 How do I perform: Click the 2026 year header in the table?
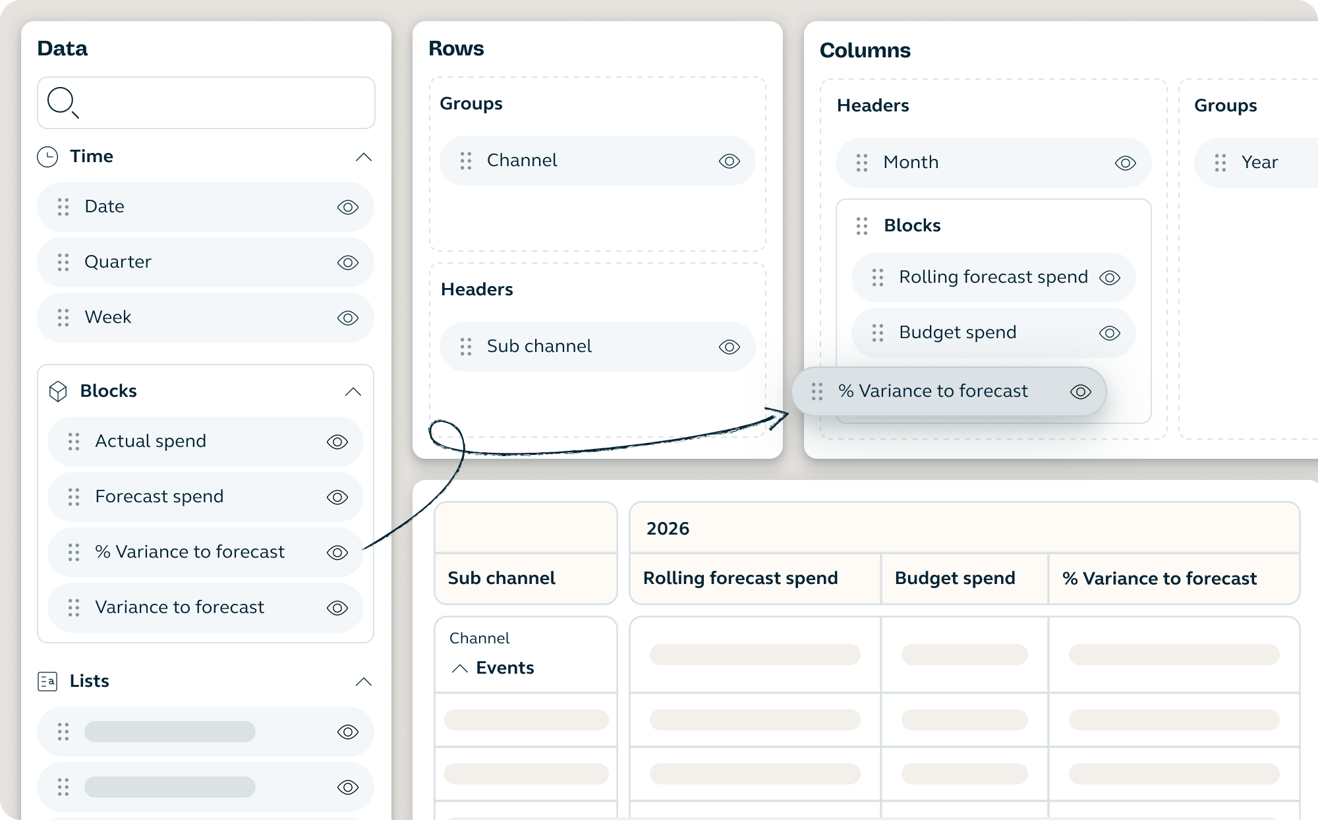point(667,528)
